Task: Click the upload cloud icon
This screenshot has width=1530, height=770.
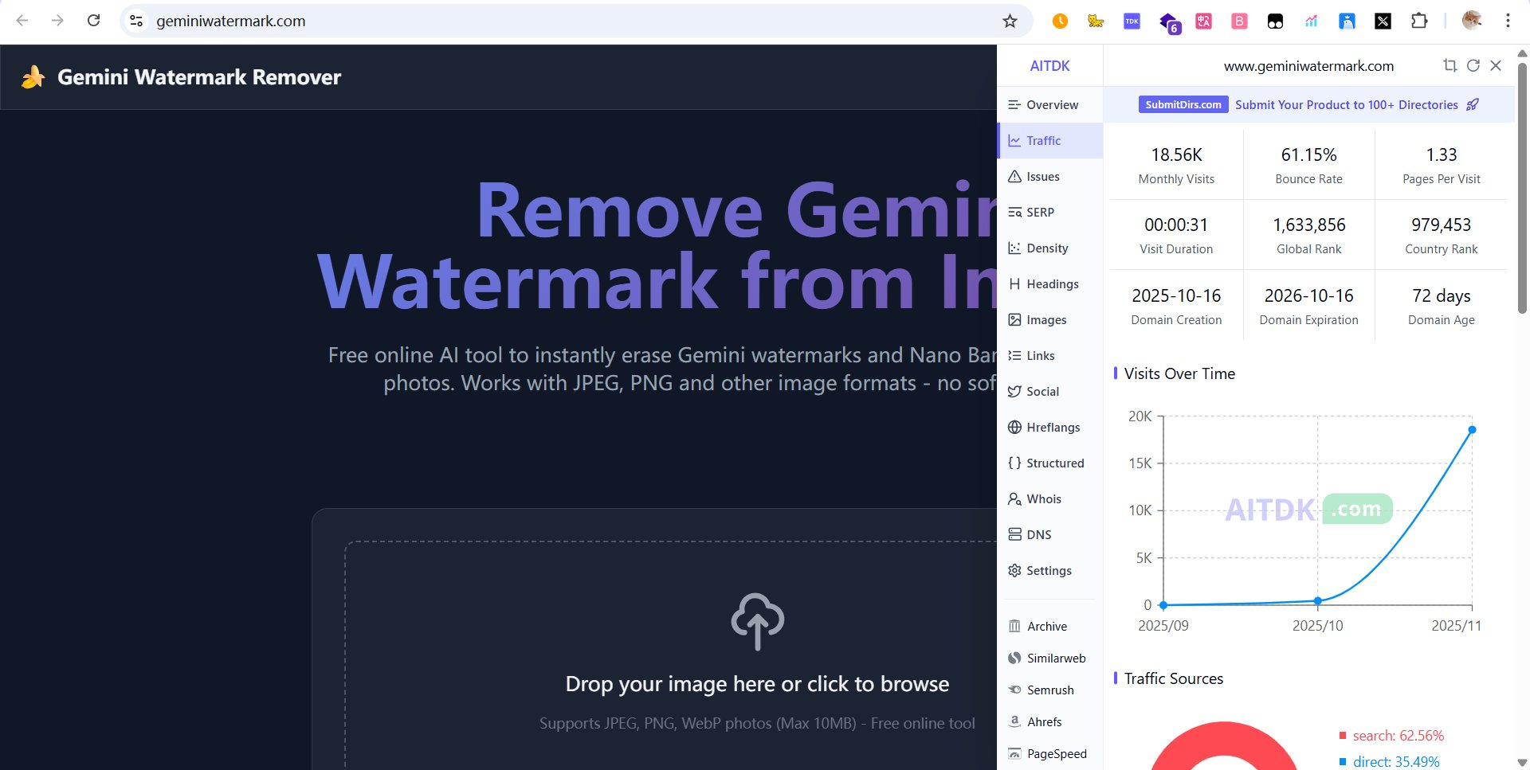Action: (x=757, y=621)
